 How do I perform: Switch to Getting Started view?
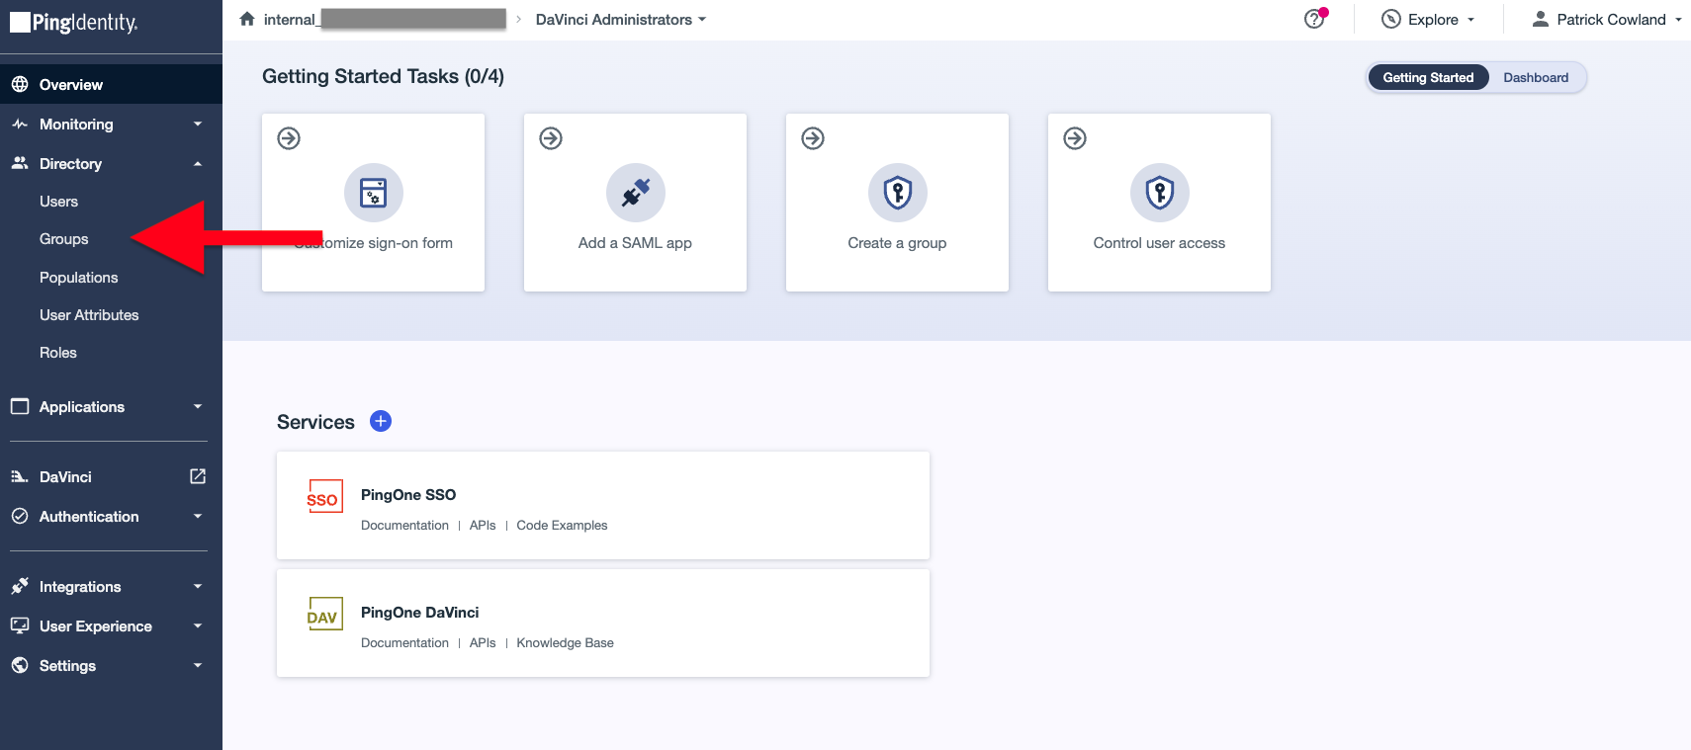1428,77
